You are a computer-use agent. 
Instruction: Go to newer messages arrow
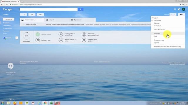click(171, 15)
